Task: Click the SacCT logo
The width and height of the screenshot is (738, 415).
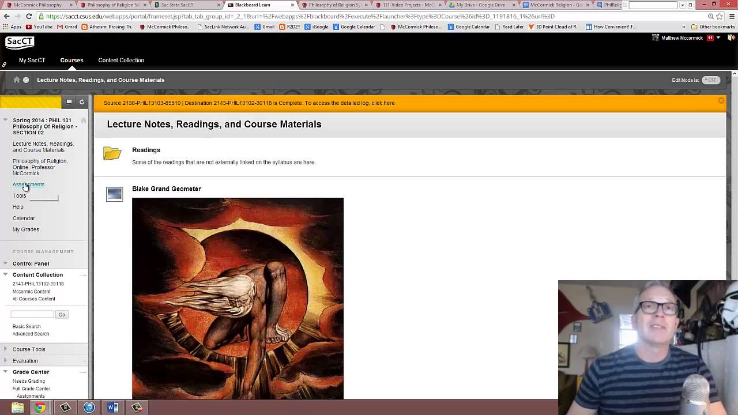Action: coord(20,43)
